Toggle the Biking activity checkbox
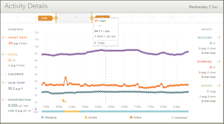The image size is (224, 124). (x=219, y=85)
